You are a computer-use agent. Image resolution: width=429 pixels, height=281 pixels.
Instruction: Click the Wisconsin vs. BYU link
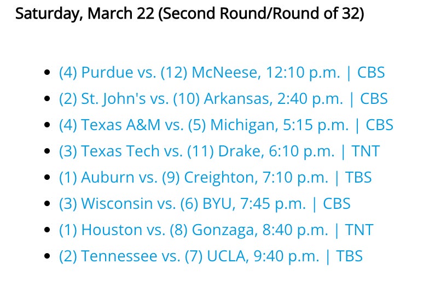(x=205, y=203)
